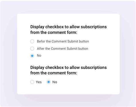Screen dimensions: 136x107
Task: Select the 'After the Comment Submit button' radio
Action: click(x=32, y=49)
